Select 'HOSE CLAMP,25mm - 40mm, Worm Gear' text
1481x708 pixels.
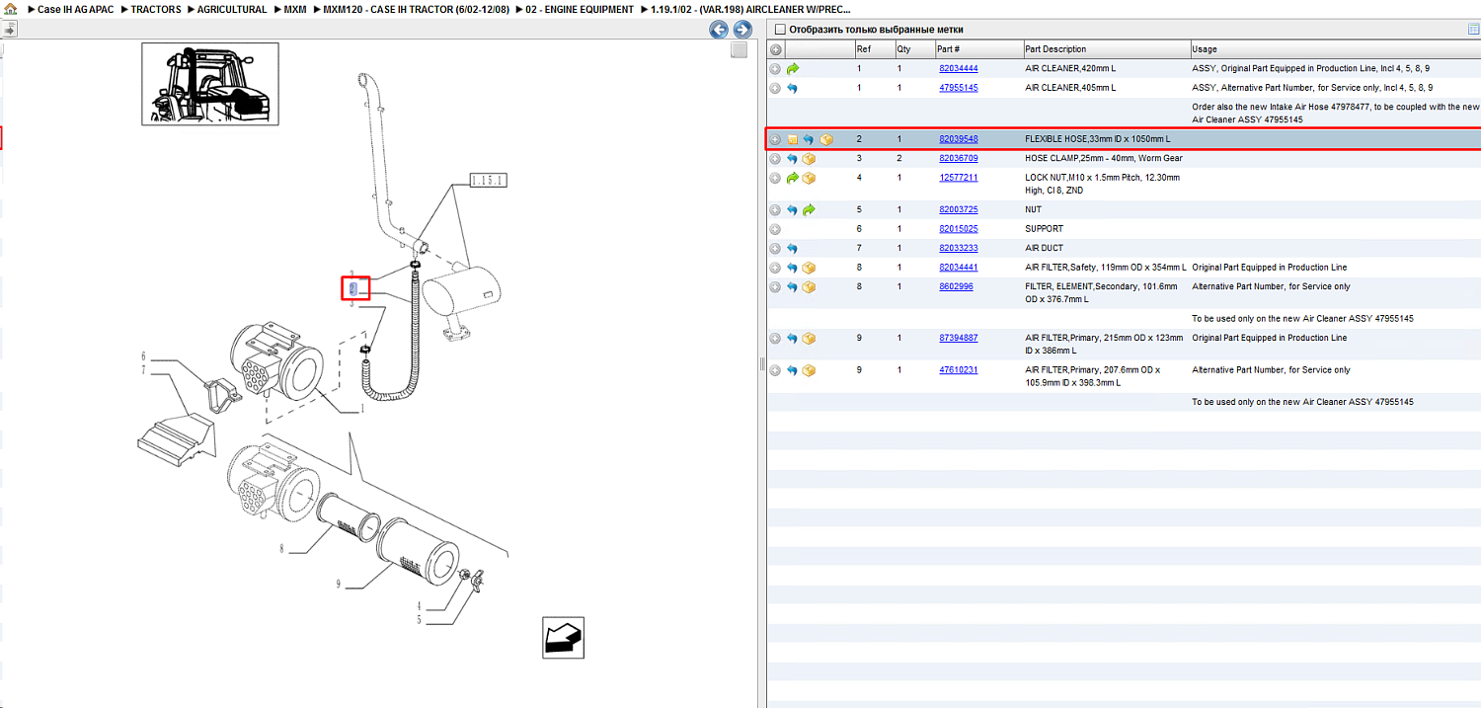click(1104, 158)
